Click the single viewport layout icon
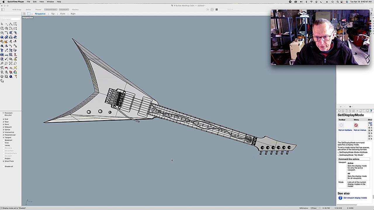Viewport: 374px width, 210px height. pos(29,14)
